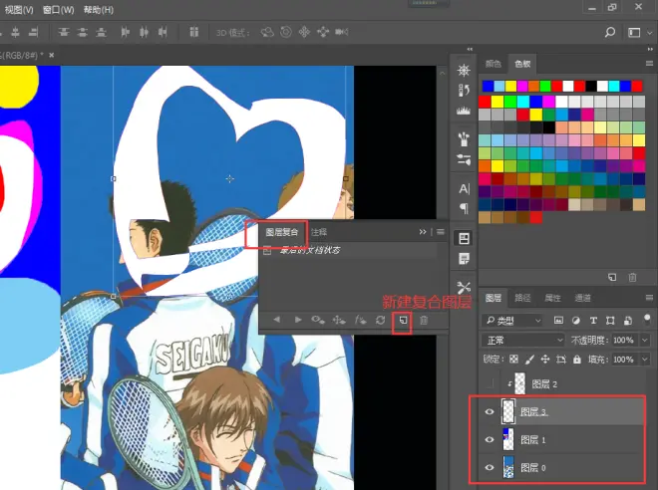Image resolution: width=658 pixels, height=490 pixels.
Task: Toggle filter for adjustment layers
Action: [x=576, y=321]
